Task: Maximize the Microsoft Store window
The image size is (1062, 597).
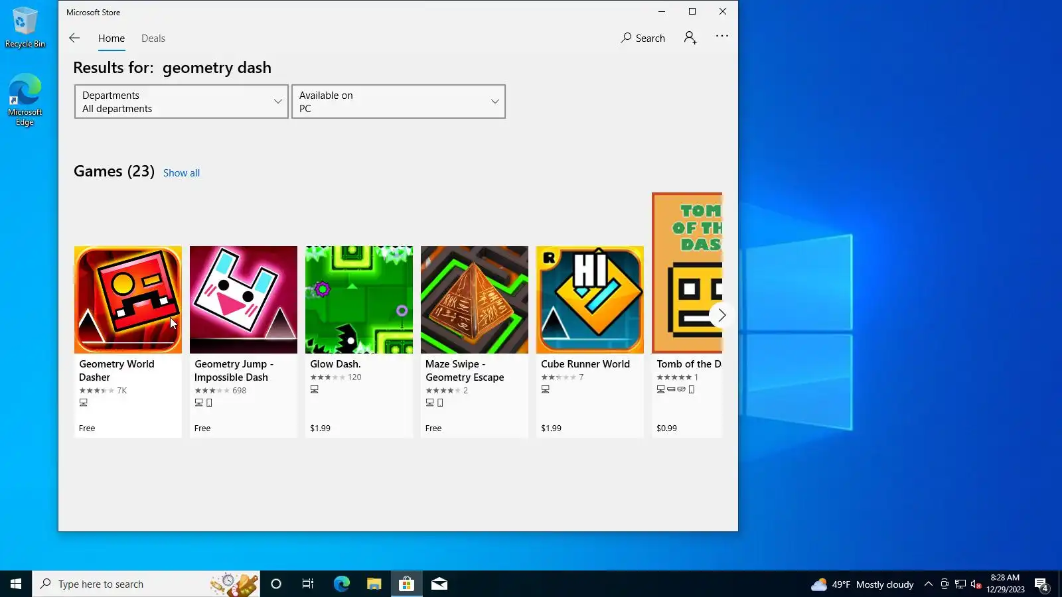Action: pos(692,11)
